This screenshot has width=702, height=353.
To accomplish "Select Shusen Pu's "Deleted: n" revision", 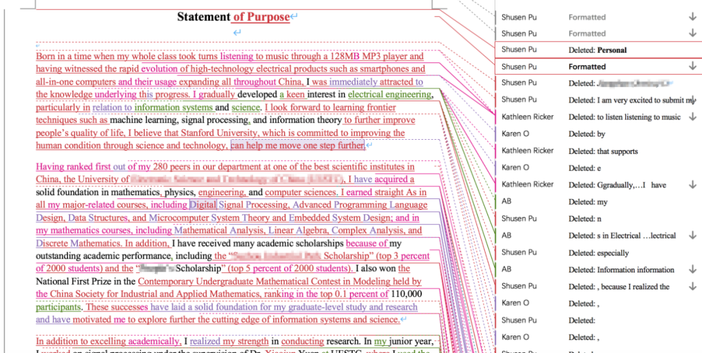I will (585, 219).
